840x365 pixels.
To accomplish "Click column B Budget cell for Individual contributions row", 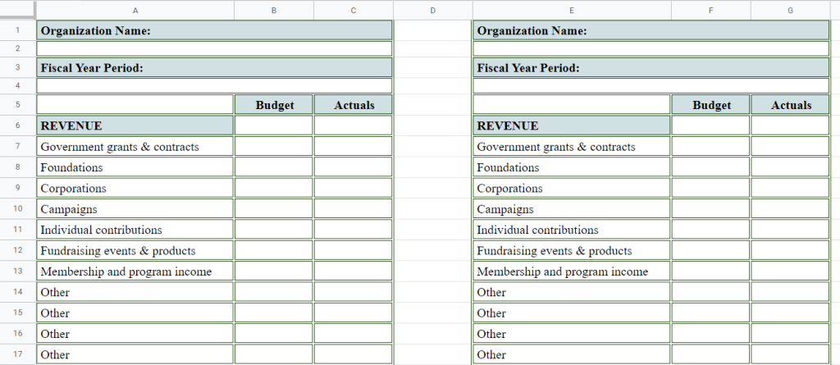I will (274, 230).
